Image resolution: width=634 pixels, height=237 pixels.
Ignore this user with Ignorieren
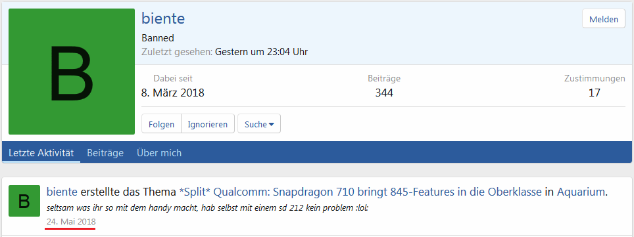208,124
